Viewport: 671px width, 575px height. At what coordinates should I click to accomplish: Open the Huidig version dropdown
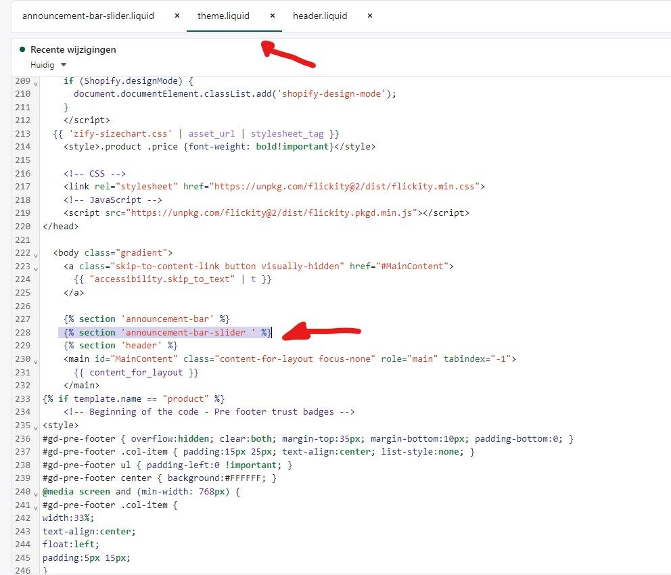(x=48, y=65)
